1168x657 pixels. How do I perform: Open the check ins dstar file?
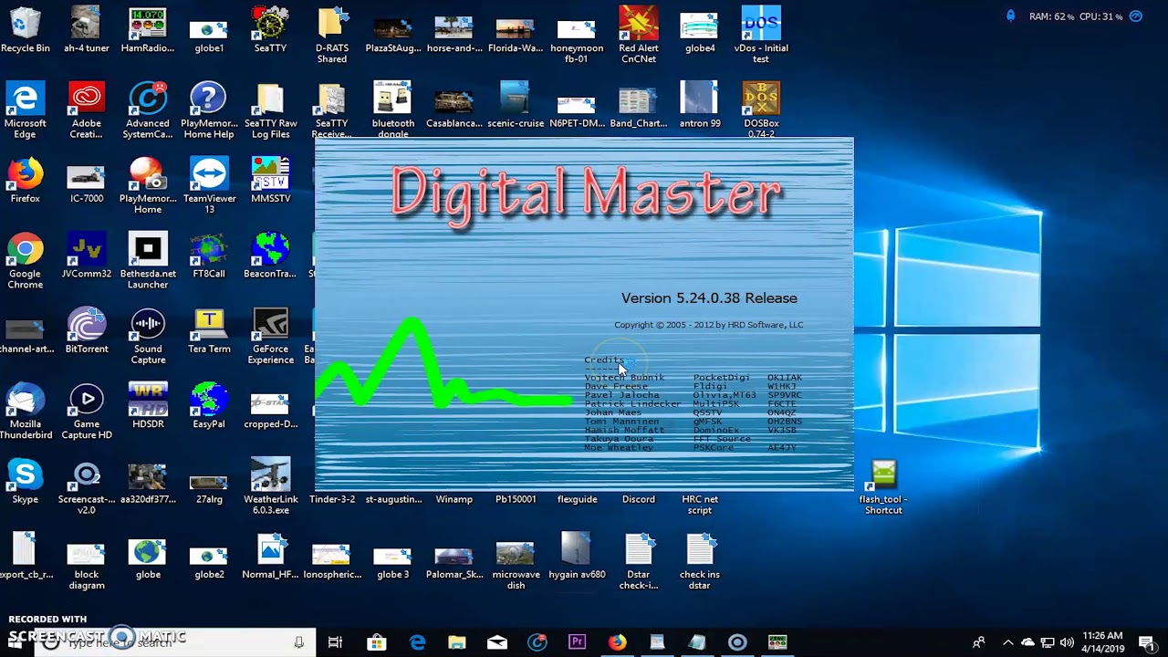(x=699, y=562)
